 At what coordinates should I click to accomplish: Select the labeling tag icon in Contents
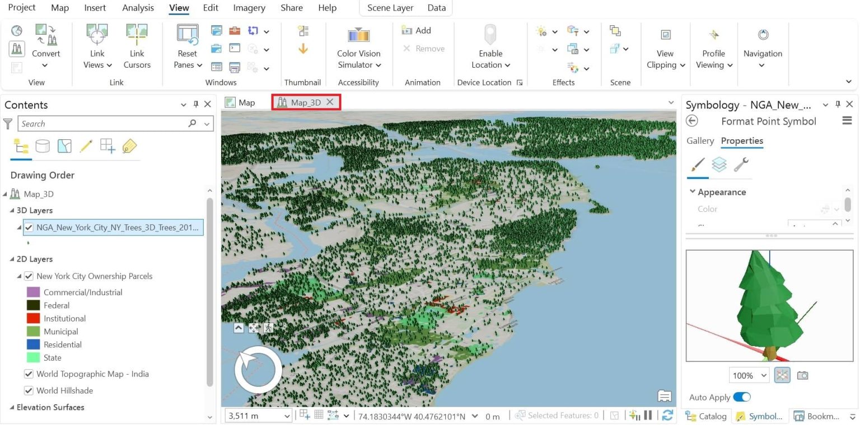pyautogui.click(x=128, y=145)
